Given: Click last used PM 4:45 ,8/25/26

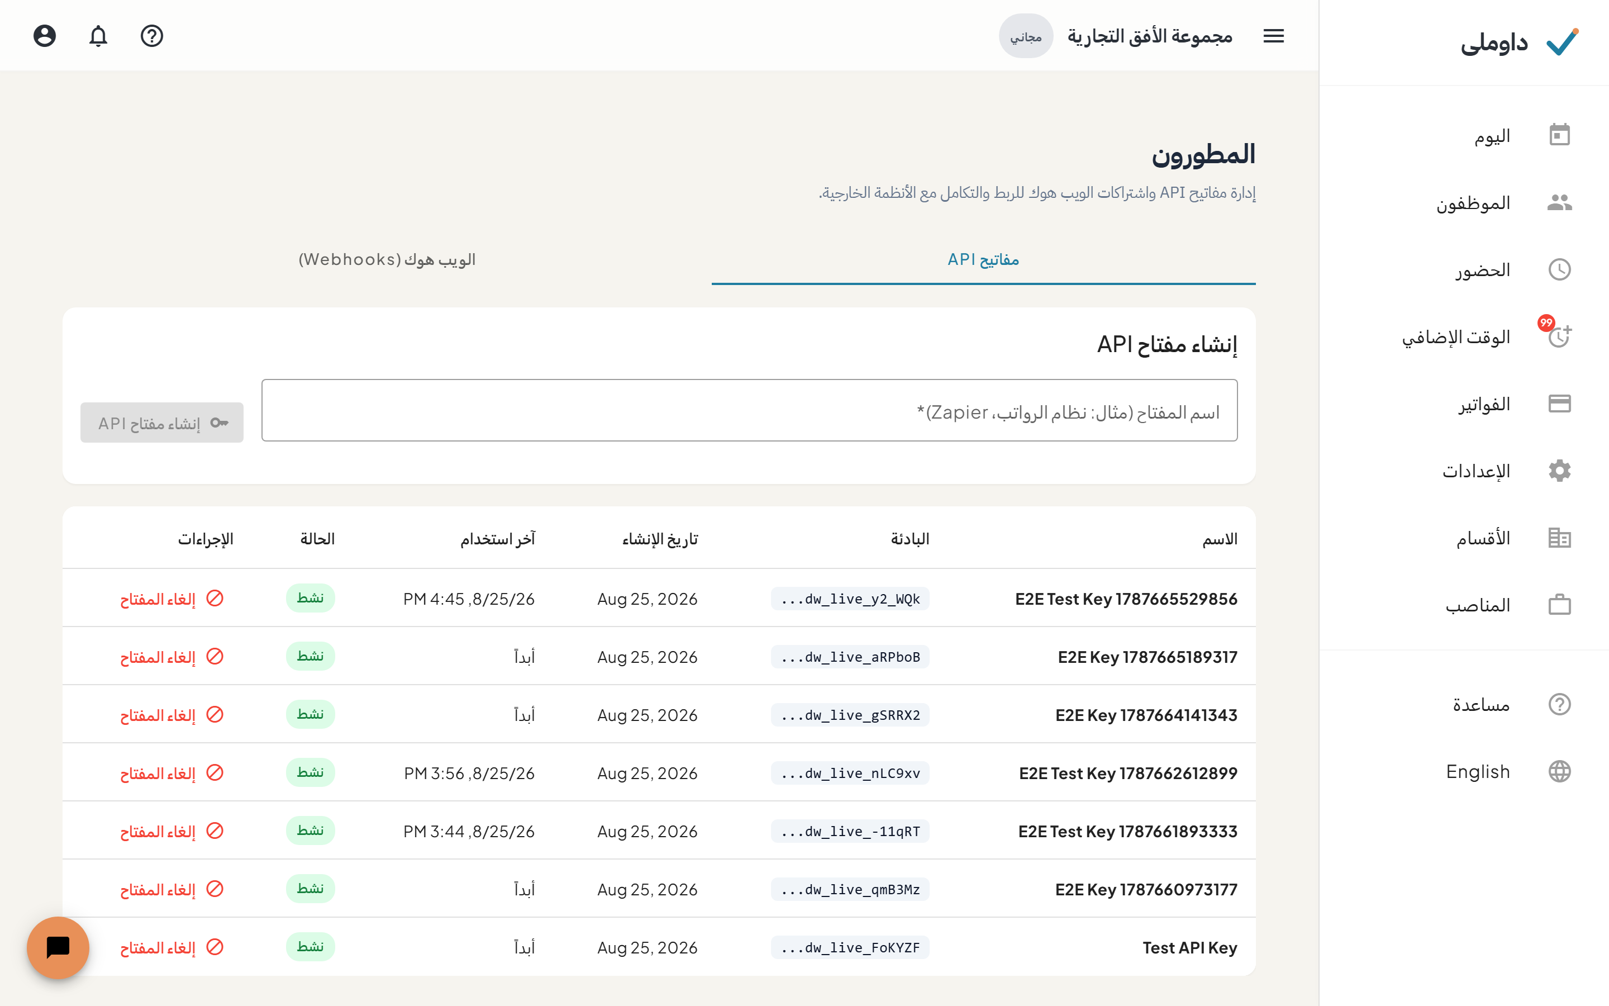Looking at the screenshot, I should point(469,599).
